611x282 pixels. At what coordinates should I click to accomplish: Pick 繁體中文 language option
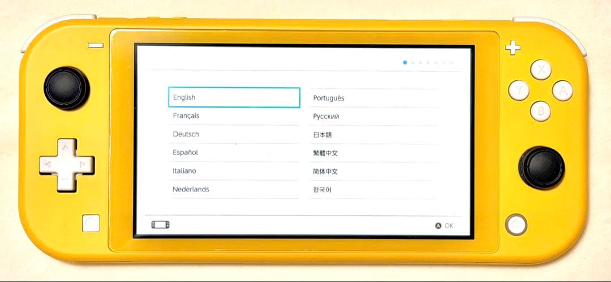pos(373,153)
